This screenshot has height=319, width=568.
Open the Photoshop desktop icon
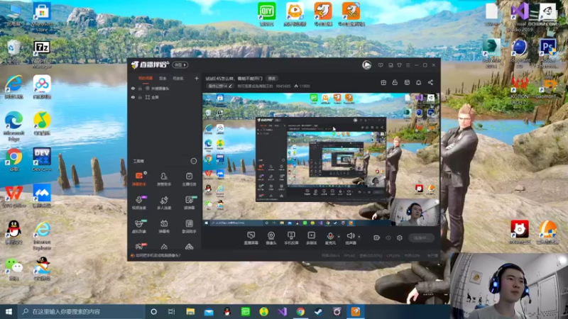click(x=547, y=53)
